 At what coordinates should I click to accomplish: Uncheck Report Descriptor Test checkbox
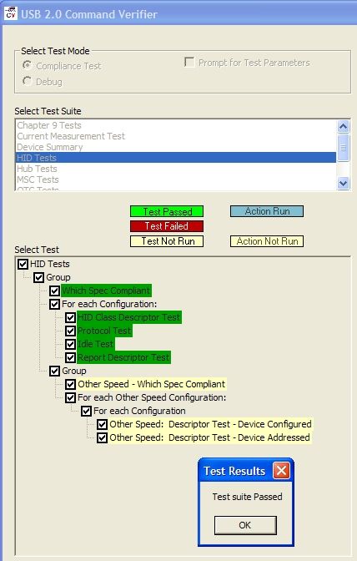point(70,357)
